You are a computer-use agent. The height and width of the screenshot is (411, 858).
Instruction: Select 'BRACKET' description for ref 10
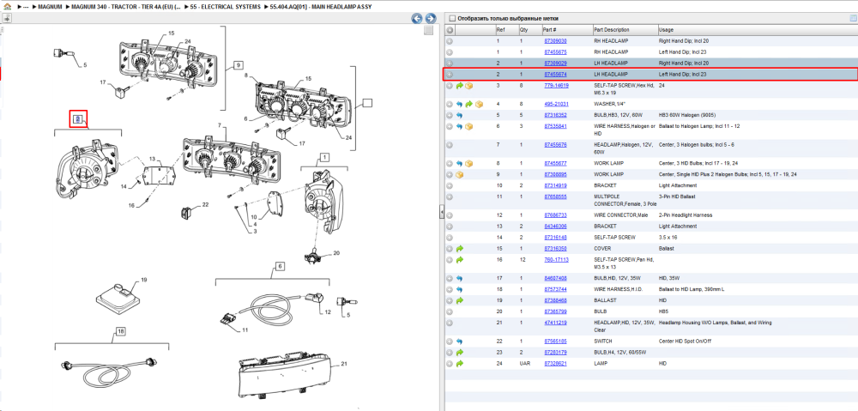tap(605, 185)
